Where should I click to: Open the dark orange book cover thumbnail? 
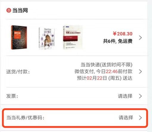pos(19,37)
